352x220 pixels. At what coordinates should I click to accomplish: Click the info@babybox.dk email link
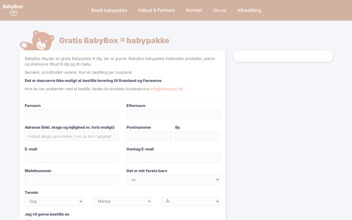tap(167, 89)
